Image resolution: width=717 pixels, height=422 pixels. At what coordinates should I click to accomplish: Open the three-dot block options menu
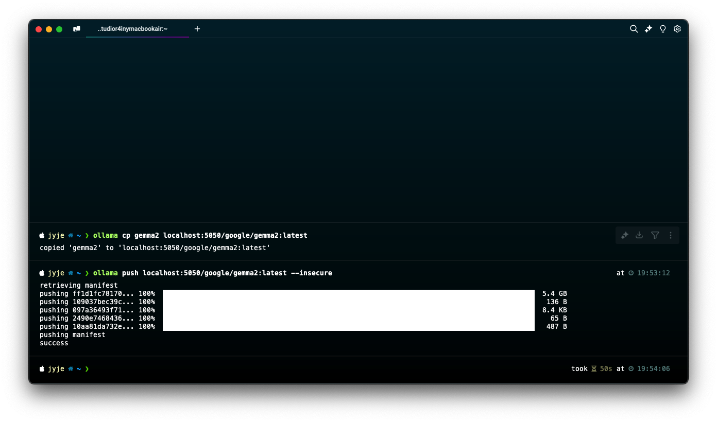tap(671, 235)
